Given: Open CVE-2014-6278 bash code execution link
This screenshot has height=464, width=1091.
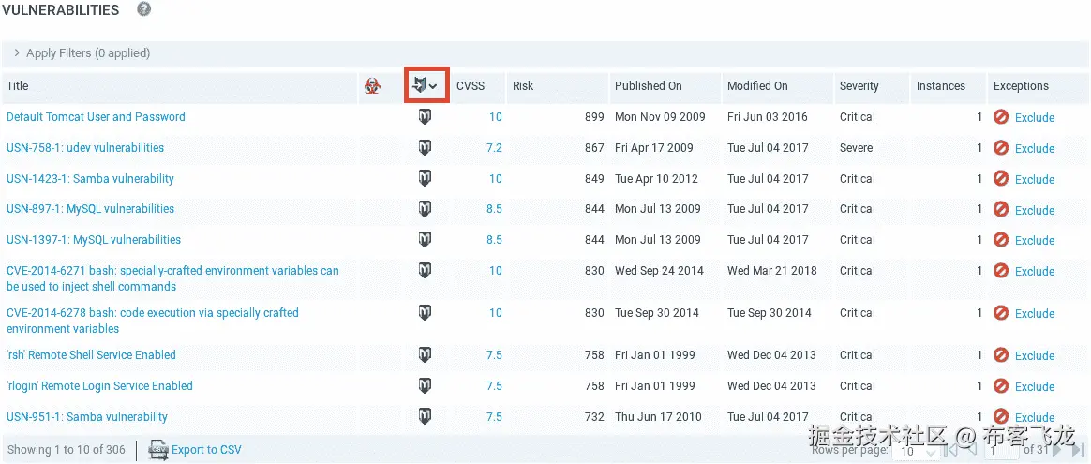Looking at the screenshot, I should click(x=153, y=321).
